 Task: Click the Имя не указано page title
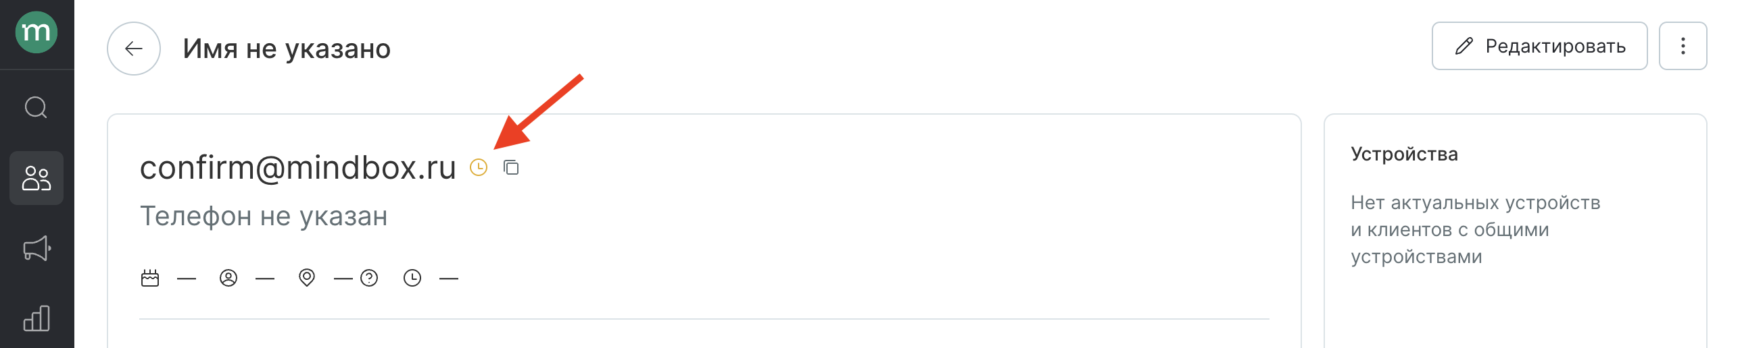point(287,49)
